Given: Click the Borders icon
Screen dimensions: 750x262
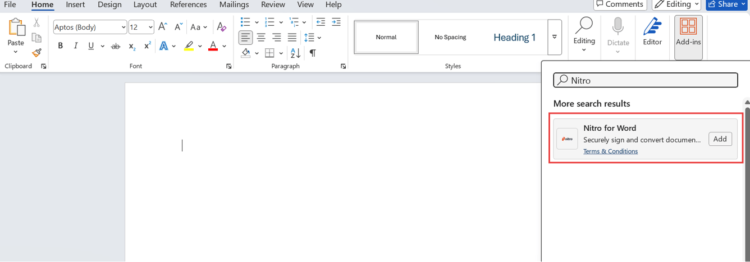Looking at the screenshot, I should coord(269,53).
